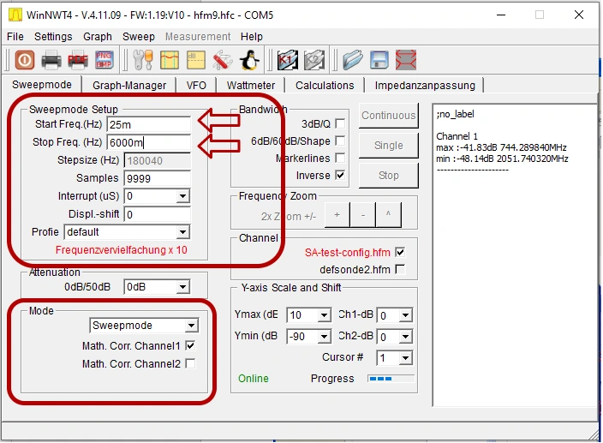
Task: Click the frequency zoom caret button
Action: point(388,215)
